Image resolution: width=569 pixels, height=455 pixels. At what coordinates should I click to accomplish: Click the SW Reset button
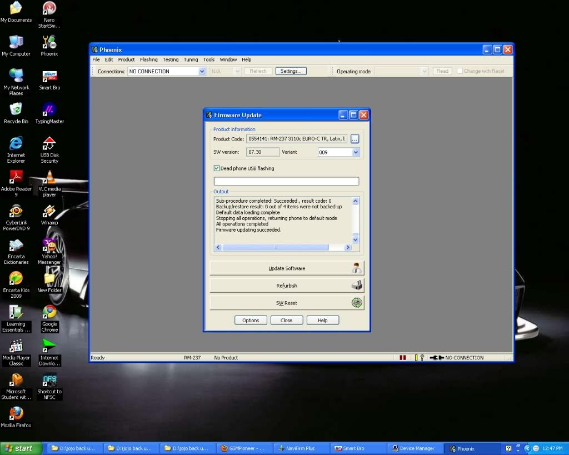pyautogui.click(x=287, y=303)
